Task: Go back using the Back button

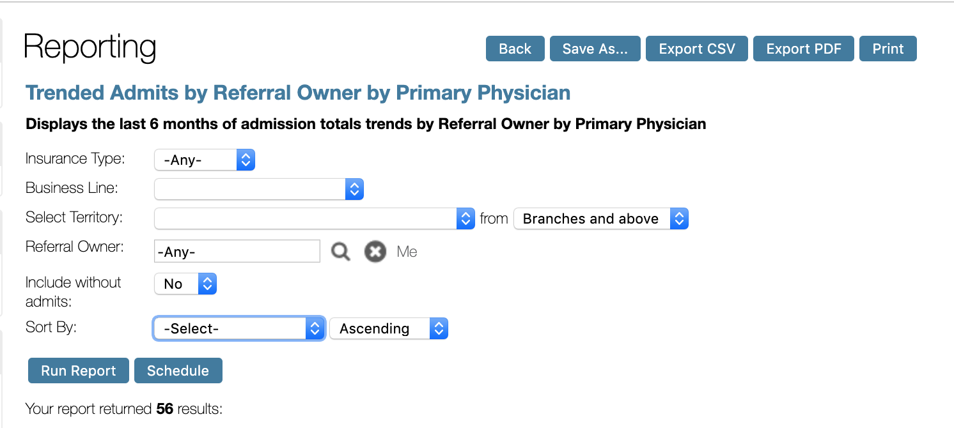Action: pos(515,49)
